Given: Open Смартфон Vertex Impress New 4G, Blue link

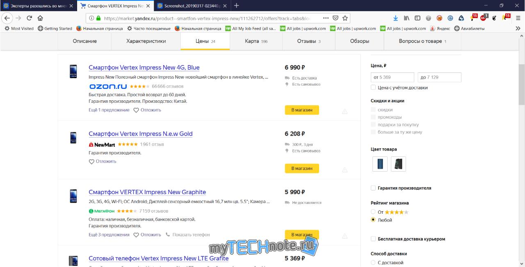Looking at the screenshot, I should [x=144, y=68].
